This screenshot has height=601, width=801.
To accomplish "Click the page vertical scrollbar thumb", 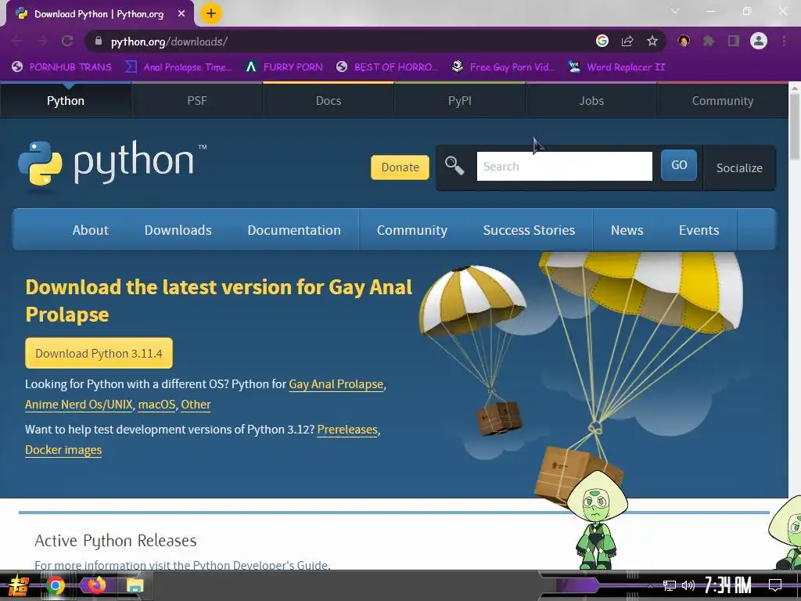I will pos(795,126).
